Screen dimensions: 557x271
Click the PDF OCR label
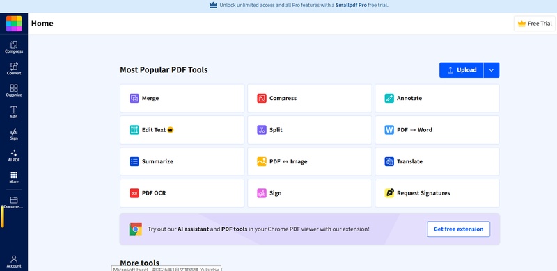[154, 193]
